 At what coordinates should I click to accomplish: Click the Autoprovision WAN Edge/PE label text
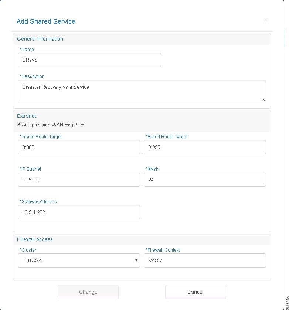click(x=53, y=125)
